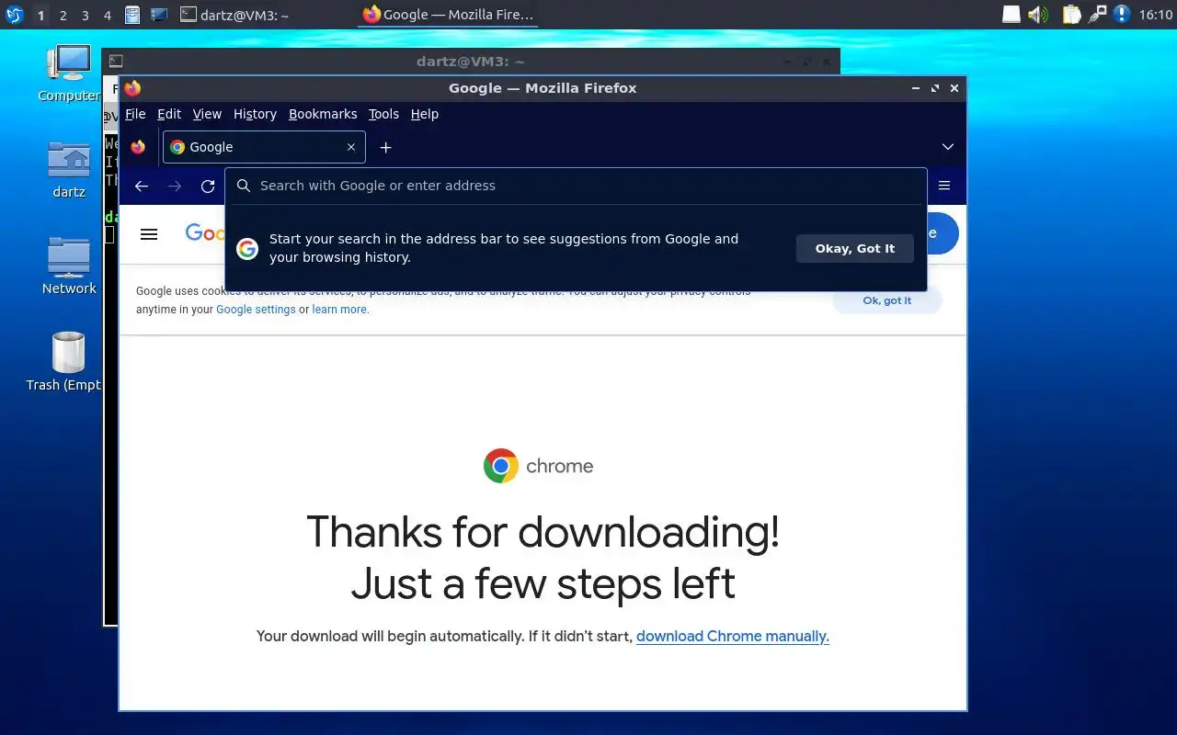This screenshot has height=735, width=1177.
Task: Open the clipboard manager tray icon
Action: (x=1071, y=15)
